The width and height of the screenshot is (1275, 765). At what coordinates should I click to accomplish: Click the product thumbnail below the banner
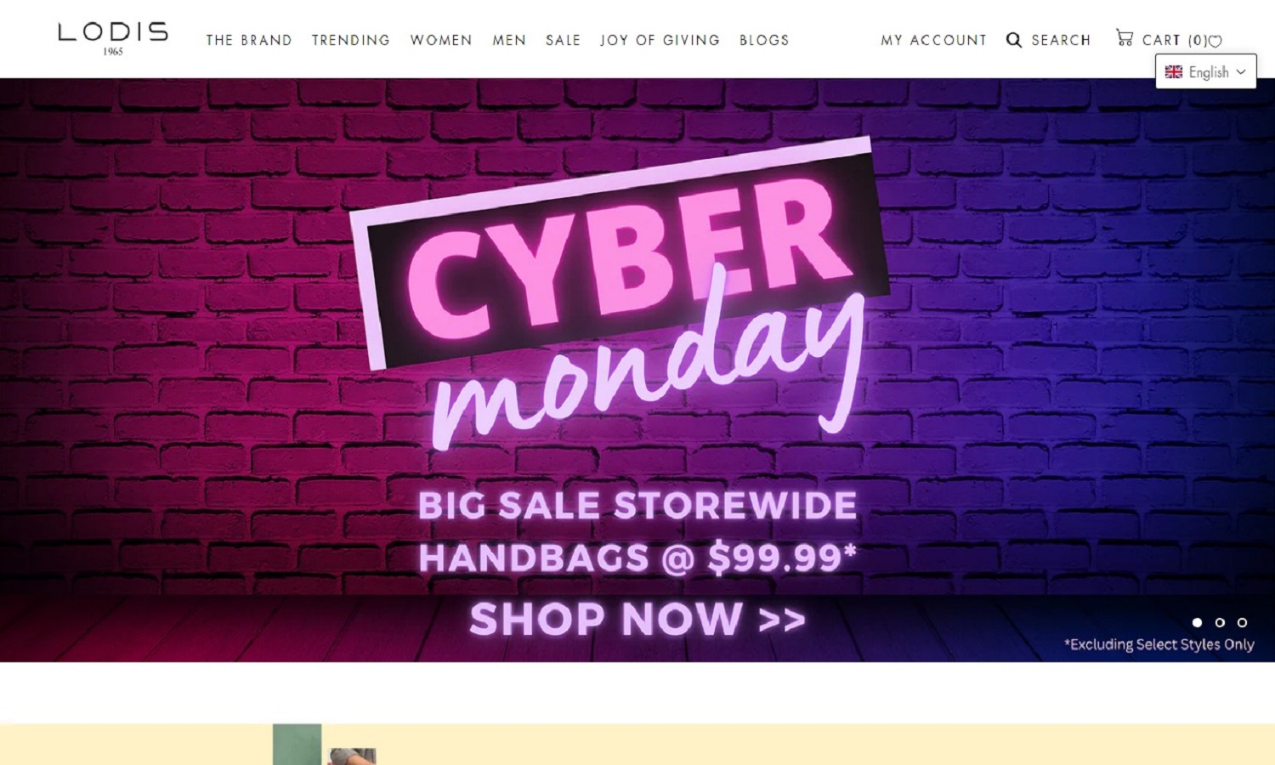point(324,745)
